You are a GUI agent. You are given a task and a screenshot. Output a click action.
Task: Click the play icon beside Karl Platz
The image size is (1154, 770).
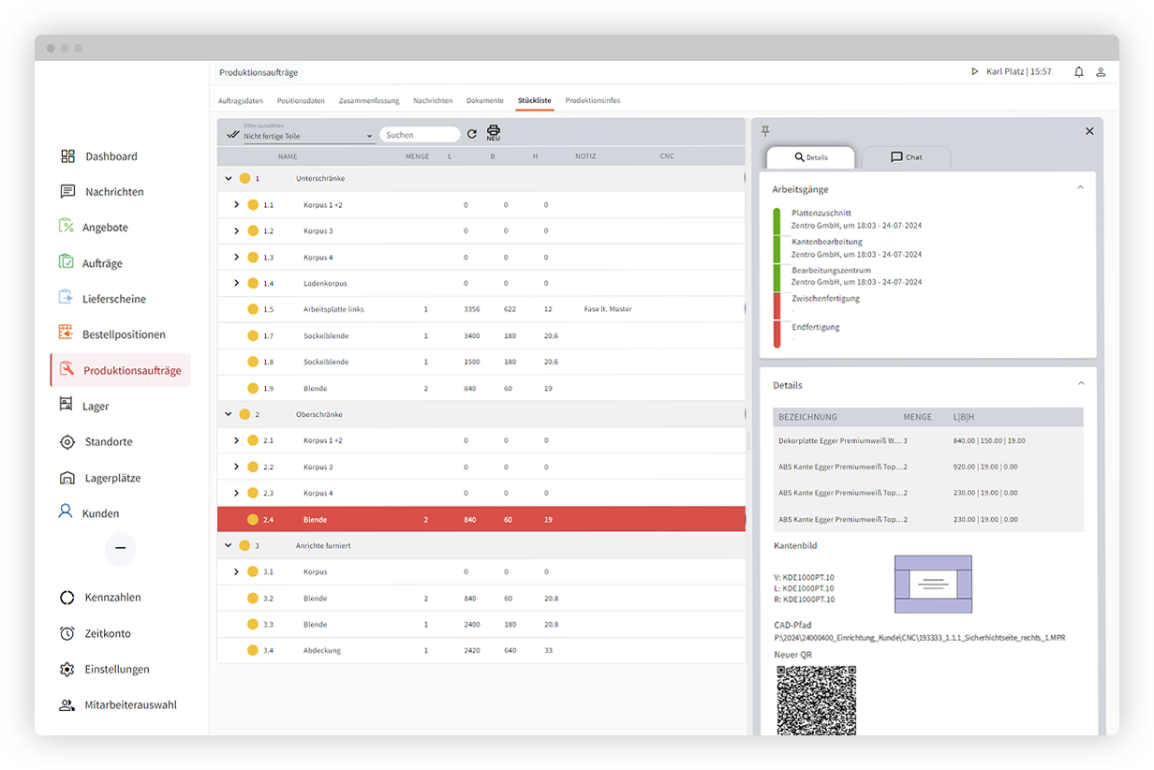pyautogui.click(x=975, y=71)
